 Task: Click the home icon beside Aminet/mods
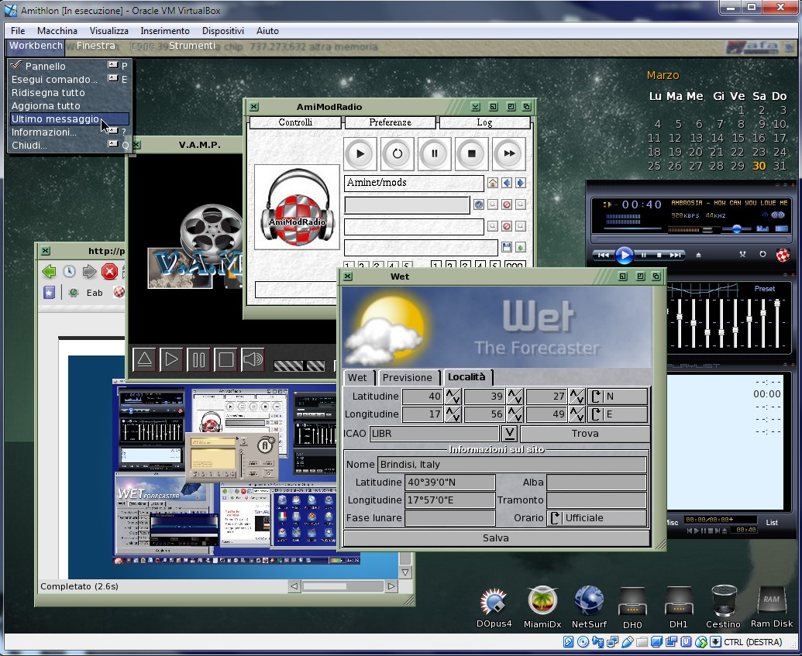[492, 184]
